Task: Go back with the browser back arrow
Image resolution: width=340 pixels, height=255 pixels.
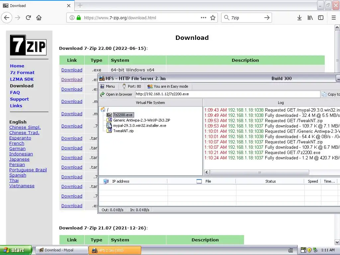Action: click(x=7, y=18)
